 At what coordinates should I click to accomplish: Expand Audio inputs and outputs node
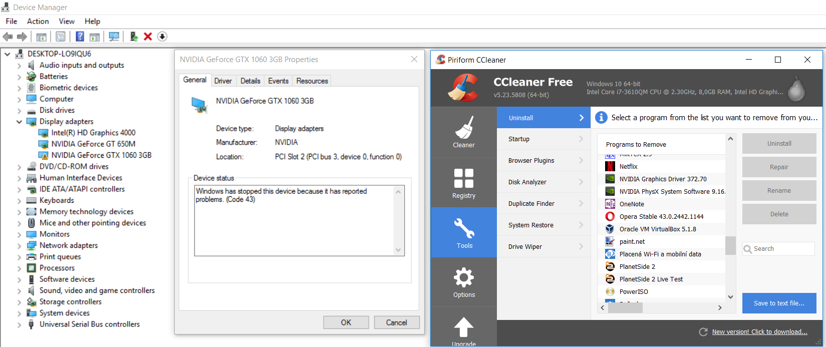[x=19, y=65]
